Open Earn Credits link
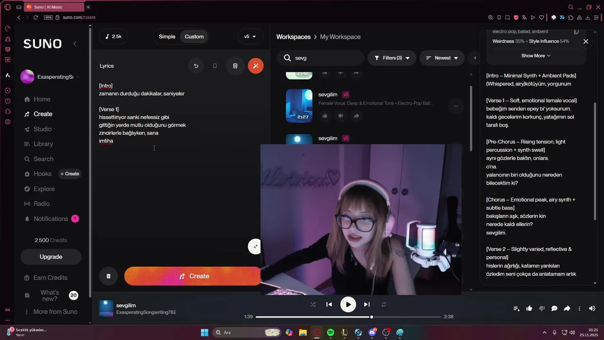Viewport: 604px width, 340px height. click(x=46, y=278)
